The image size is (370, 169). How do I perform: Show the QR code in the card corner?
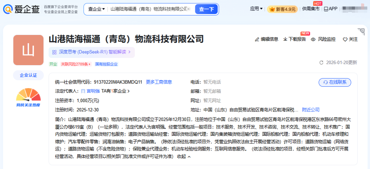pyautogui.click(x=361, y=32)
